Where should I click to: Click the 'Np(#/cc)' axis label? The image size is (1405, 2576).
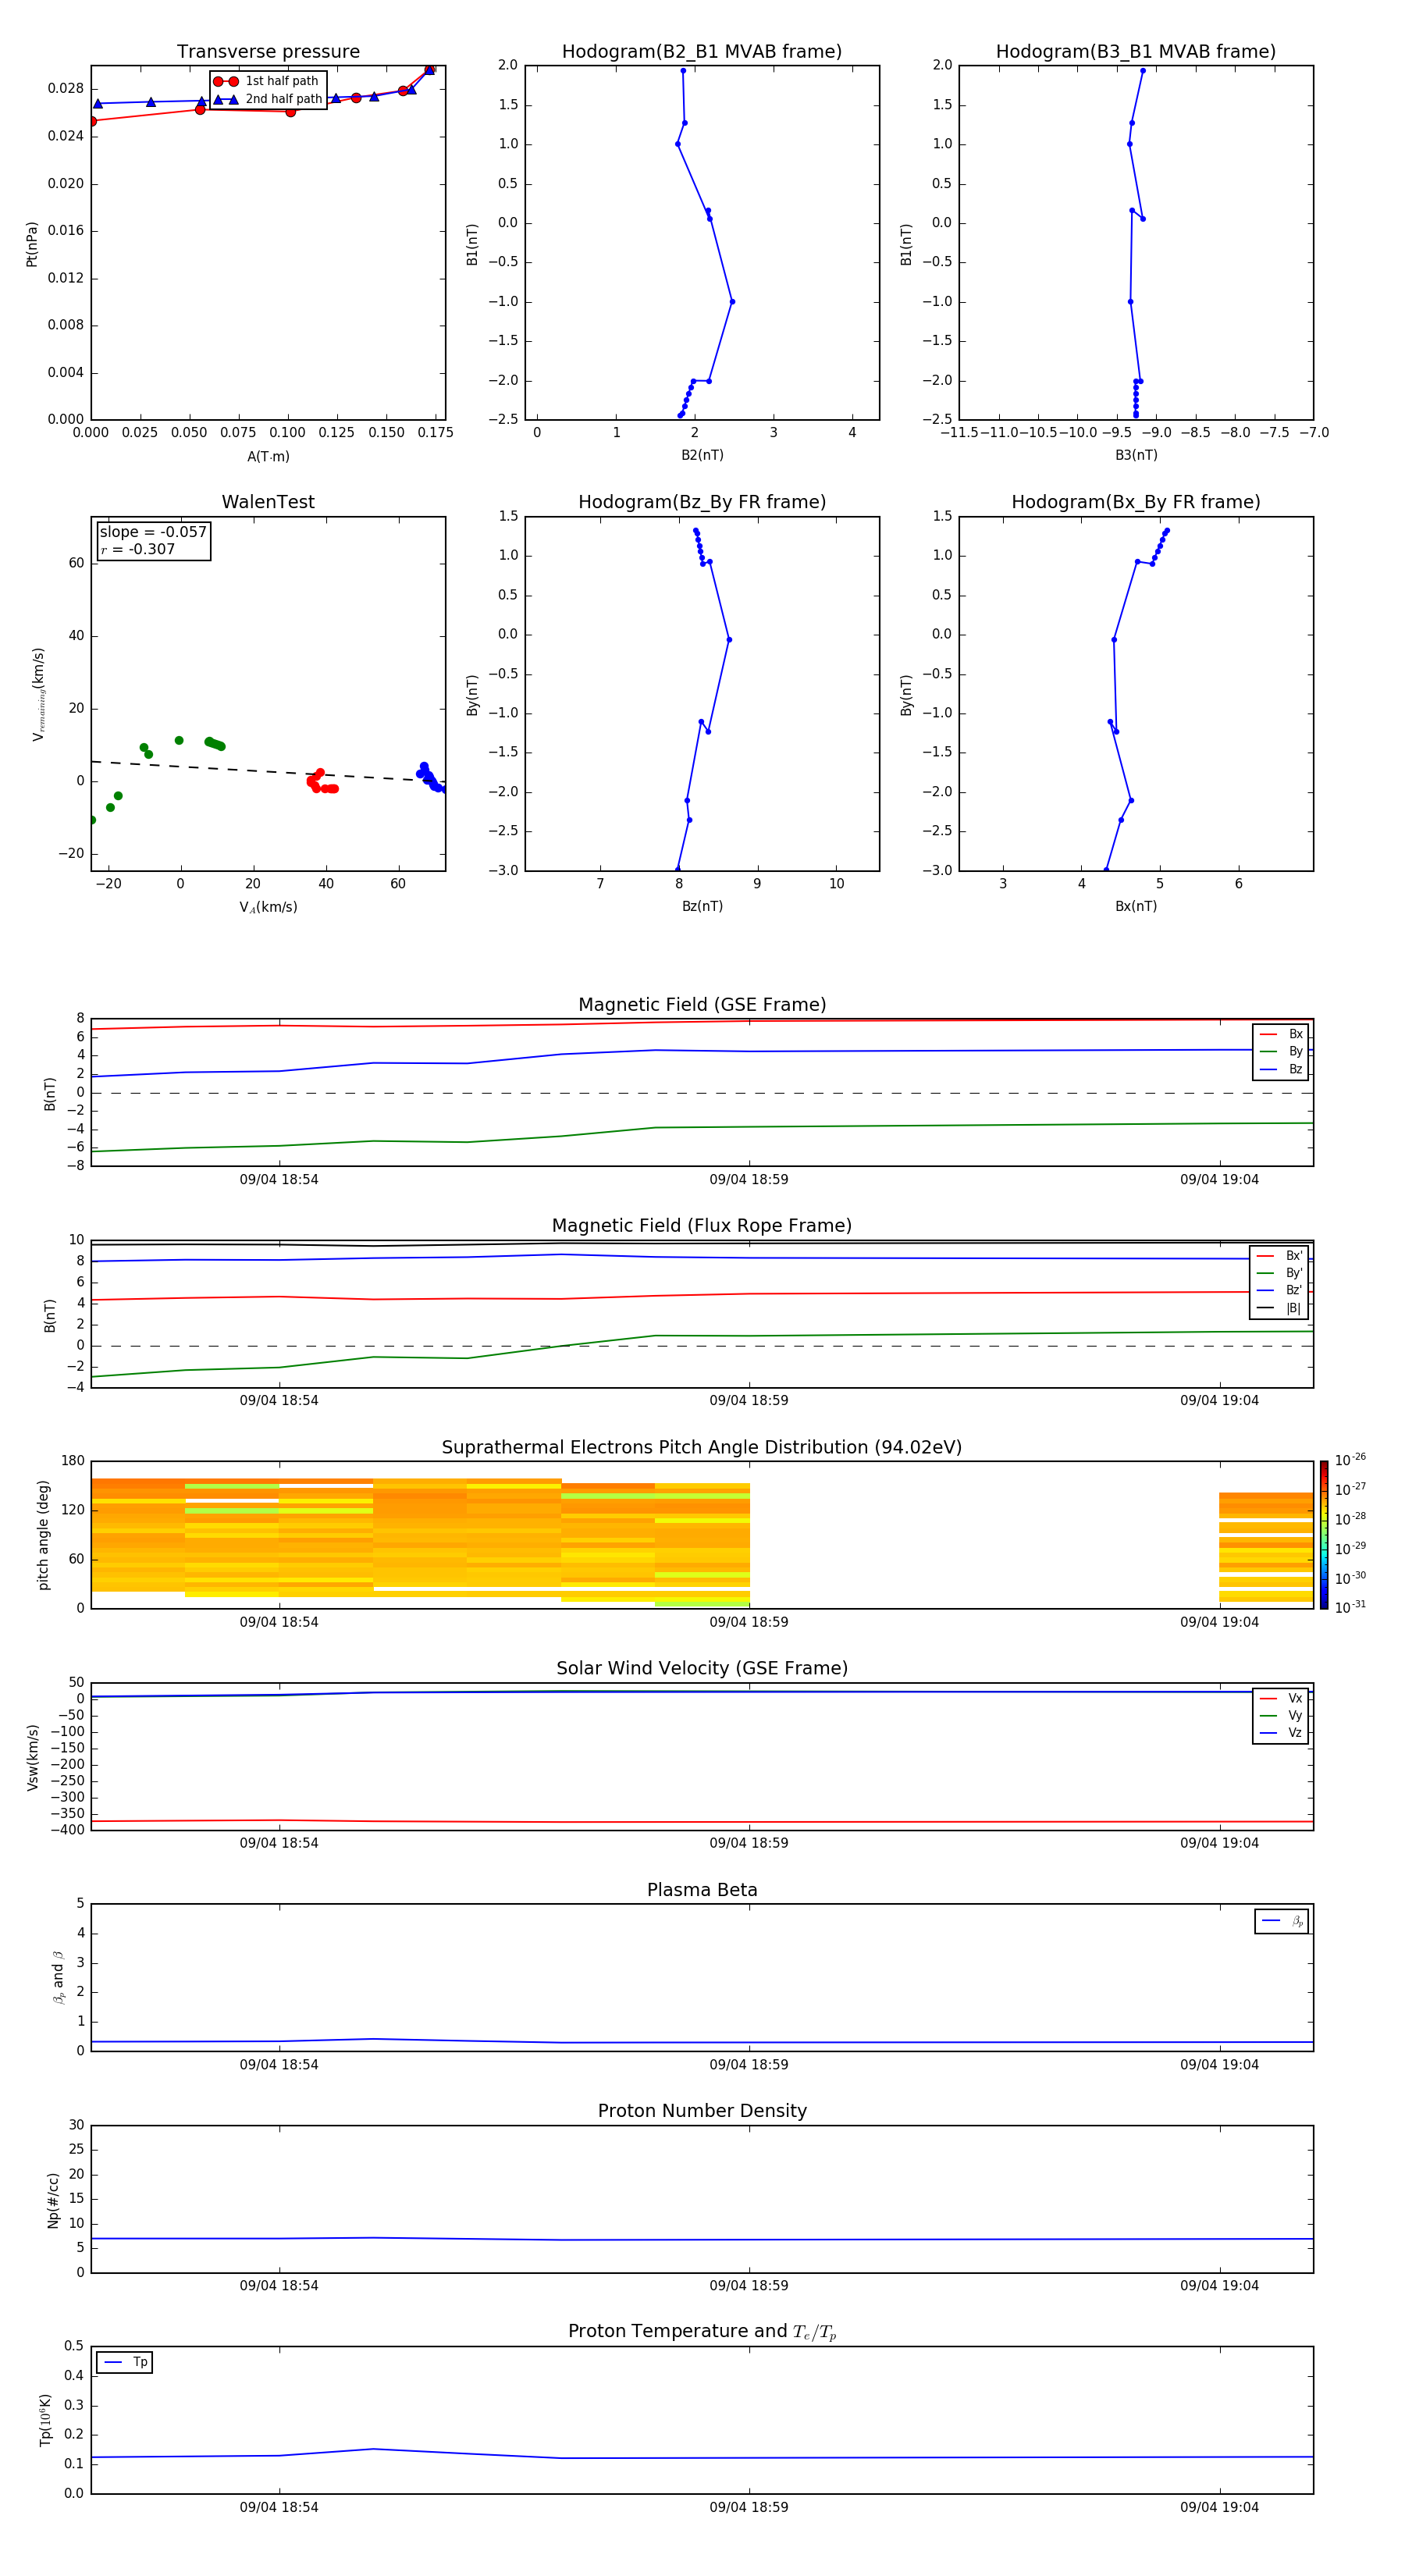[x=53, y=2200]
